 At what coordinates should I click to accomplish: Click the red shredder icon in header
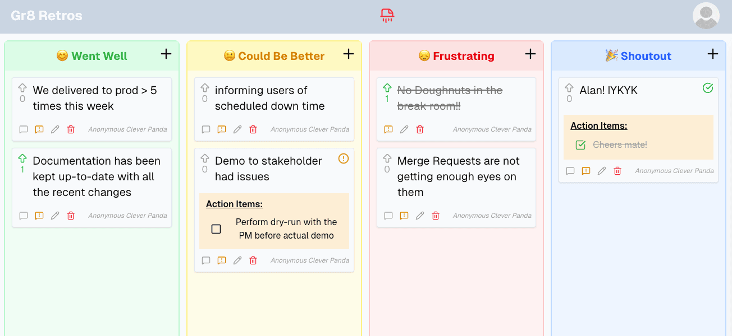[387, 16]
